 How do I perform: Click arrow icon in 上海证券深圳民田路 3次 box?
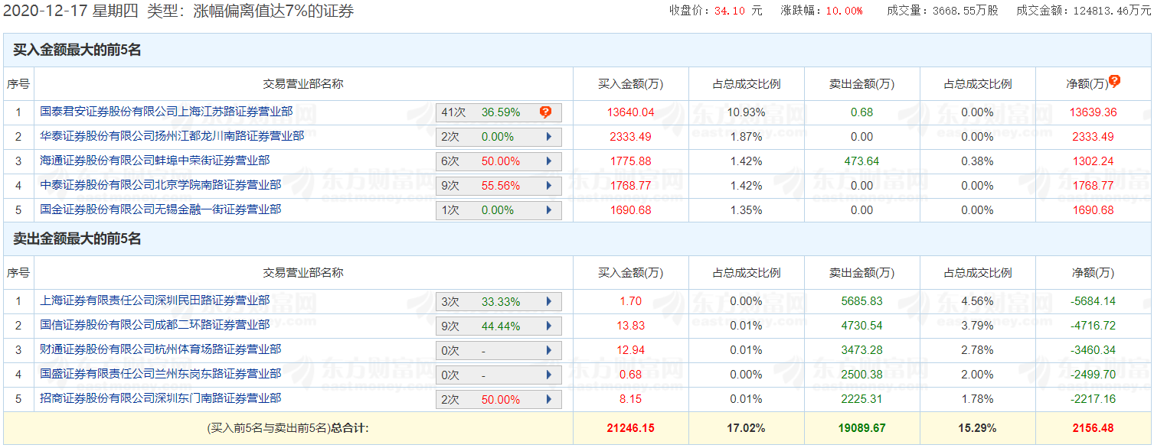[x=548, y=301]
